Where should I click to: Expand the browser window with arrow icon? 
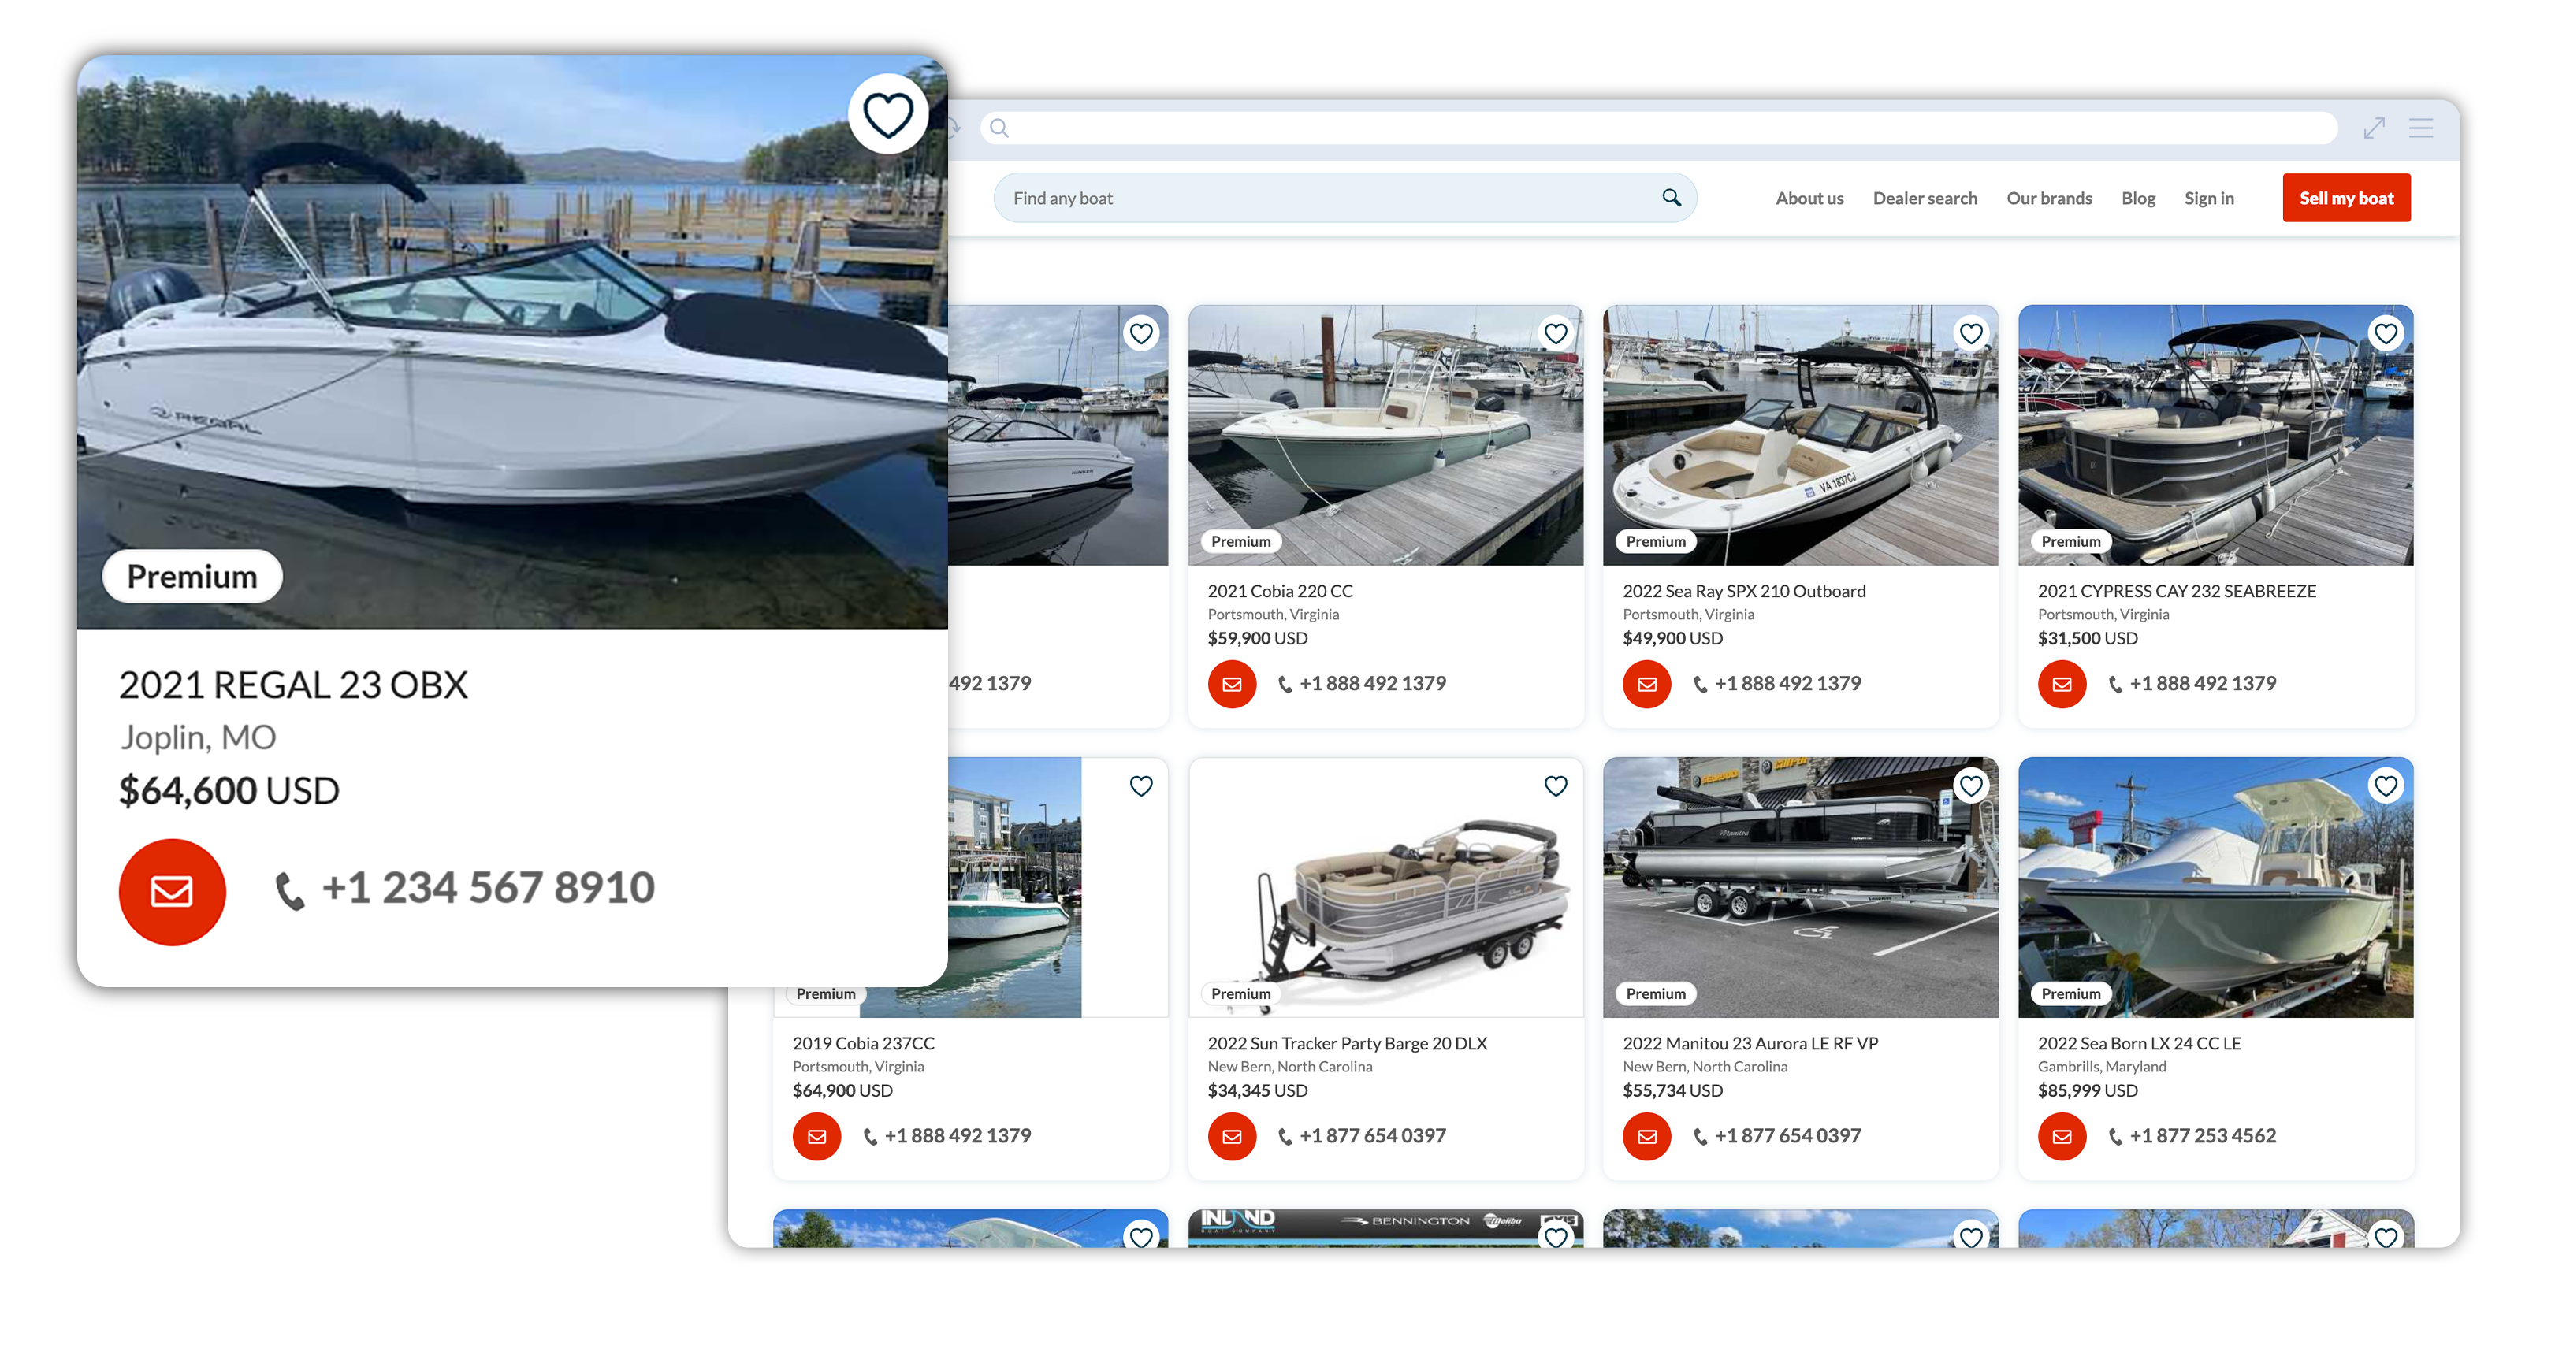[2374, 128]
